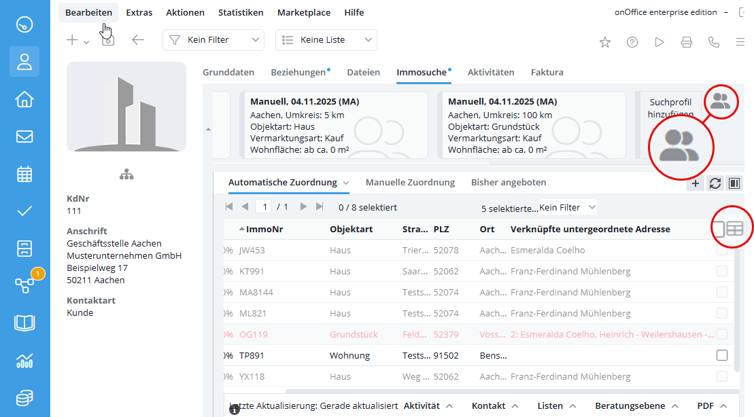This screenshot has width=754, height=417.
Task: Click the people icon beside search profiles
Action: point(720,102)
